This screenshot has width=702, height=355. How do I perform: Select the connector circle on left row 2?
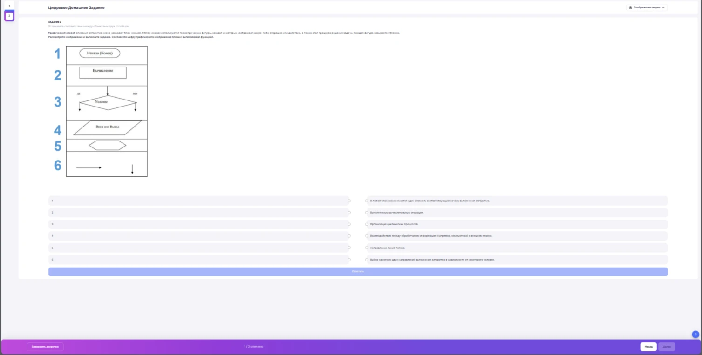click(x=349, y=213)
